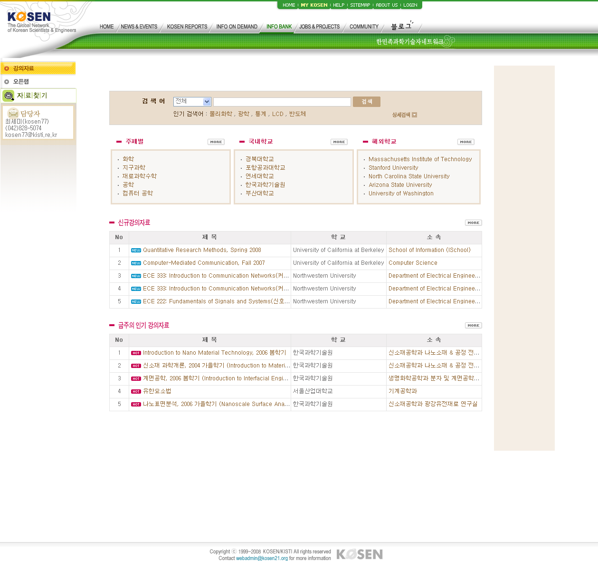Click MORE button for 국내학교 section
The height and width of the screenshot is (561, 598).
click(339, 142)
